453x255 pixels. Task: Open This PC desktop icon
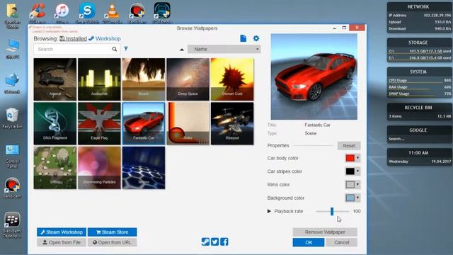12,49
